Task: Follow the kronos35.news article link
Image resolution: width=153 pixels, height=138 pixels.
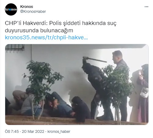Action: (x=46, y=37)
